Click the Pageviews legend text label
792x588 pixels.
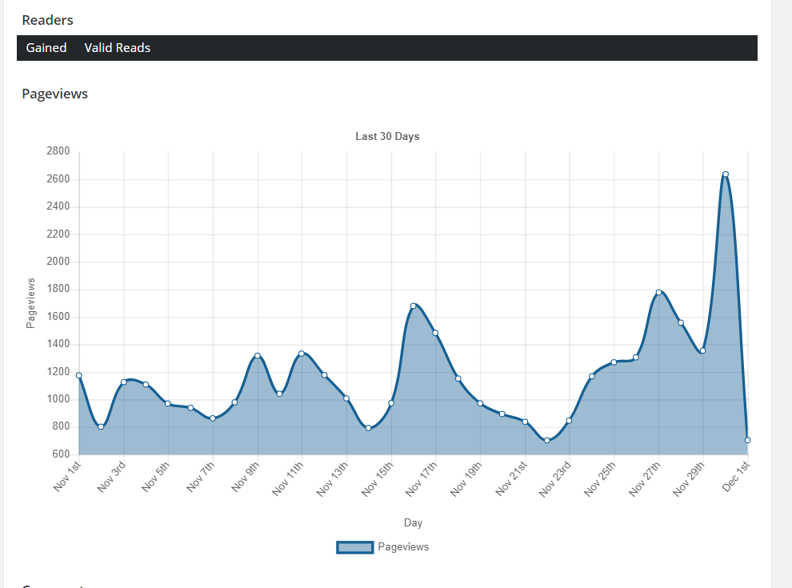tap(403, 547)
